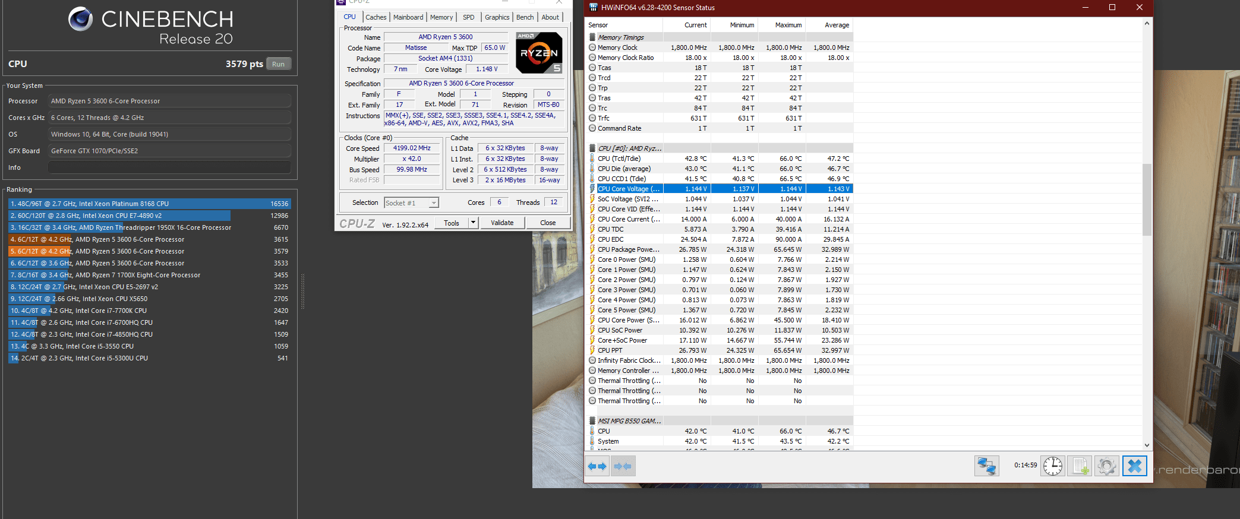Select ranking row Intel Core i5-5300U CPU
The height and width of the screenshot is (519, 1240).
(x=149, y=358)
